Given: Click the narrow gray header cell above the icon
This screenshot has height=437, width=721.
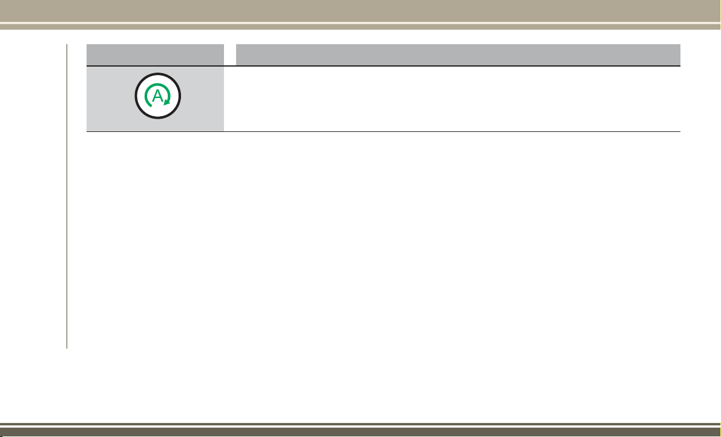Looking at the screenshot, I should coord(155,54).
